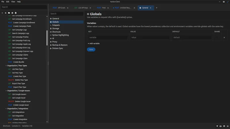Click the new file icon in sidebar toolbar

tap(5, 13)
